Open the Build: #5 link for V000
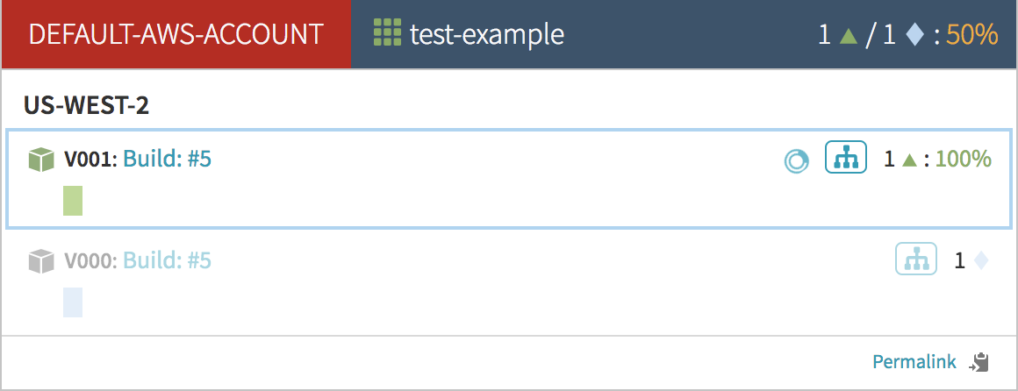Viewport: 1018px width, 391px height. click(167, 260)
